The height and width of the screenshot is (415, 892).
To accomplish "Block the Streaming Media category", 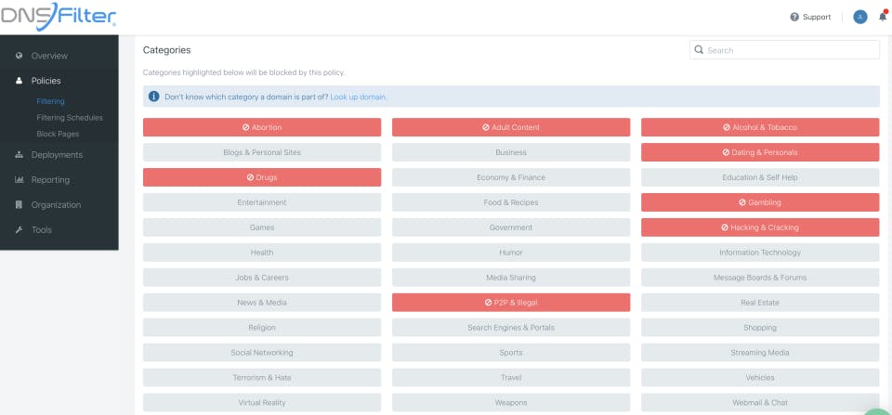I will [x=760, y=353].
